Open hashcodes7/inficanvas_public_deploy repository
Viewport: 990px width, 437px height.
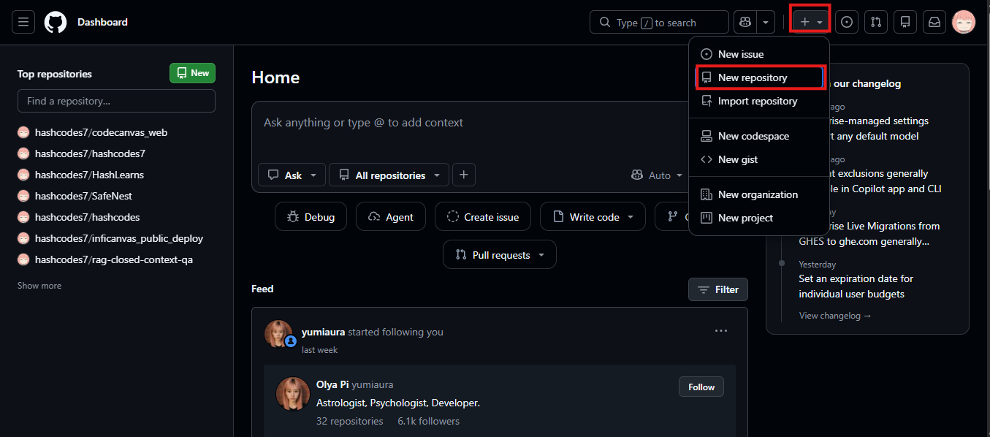pyautogui.click(x=119, y=238)
